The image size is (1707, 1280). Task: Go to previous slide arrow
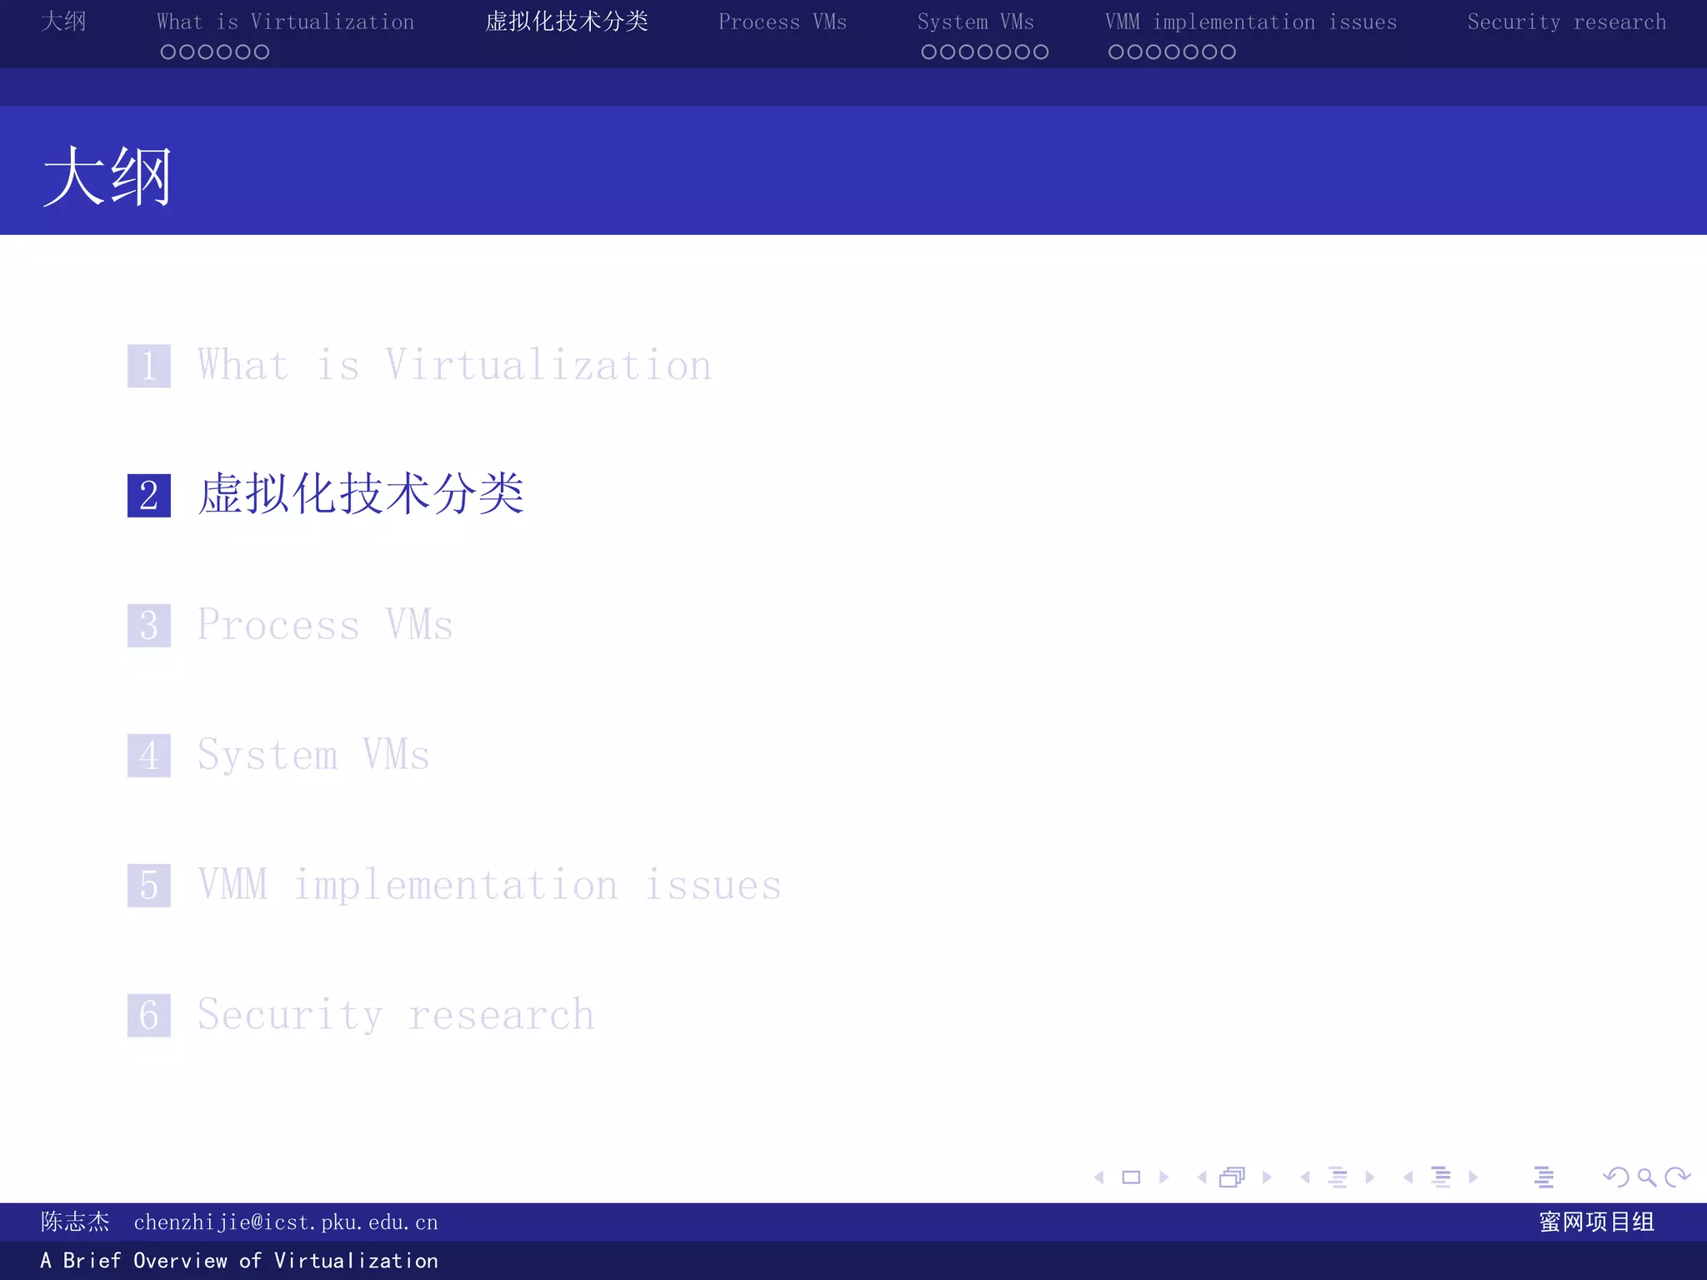click(x=1099, y=1177)
